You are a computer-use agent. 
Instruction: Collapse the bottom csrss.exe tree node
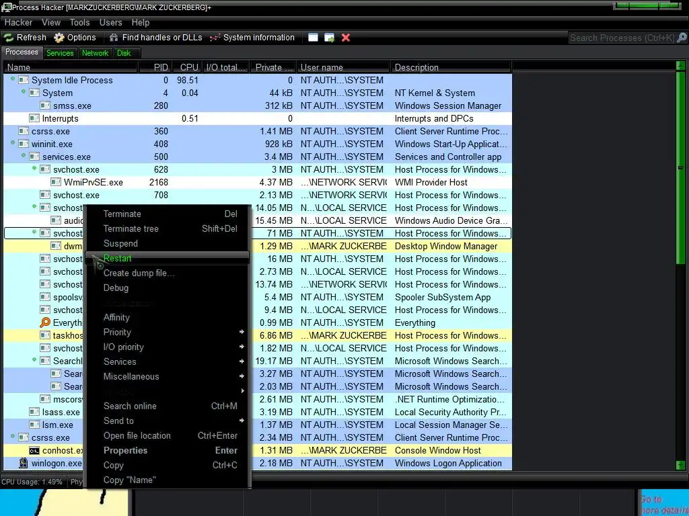click(x=13, y=436)
